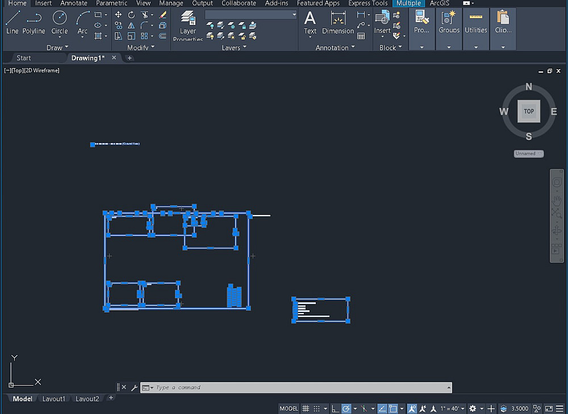Image resolution: width=568 pixels, height=414 pixels.
Task: Toggle snap mode dots in status bar
Action: pos(316,408)
